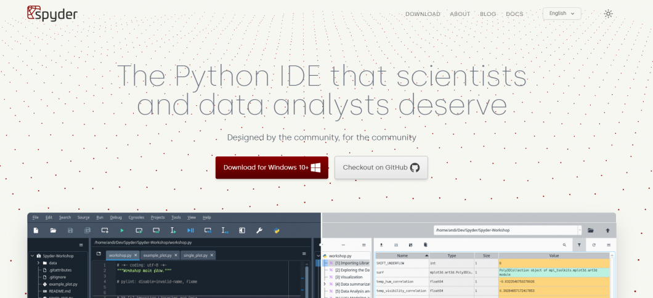Click browse working directory folder icon
This screenshot has width=653, height=298.
[591, 230]
